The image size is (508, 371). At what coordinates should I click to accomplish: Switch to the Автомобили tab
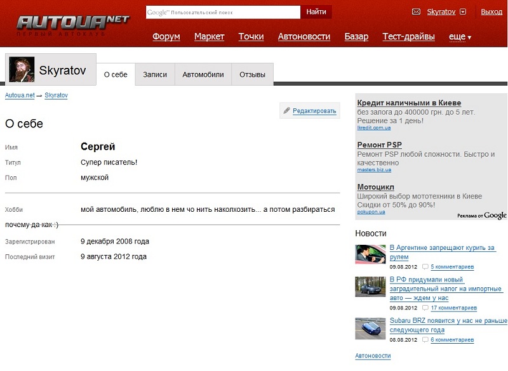click(203, 75)
